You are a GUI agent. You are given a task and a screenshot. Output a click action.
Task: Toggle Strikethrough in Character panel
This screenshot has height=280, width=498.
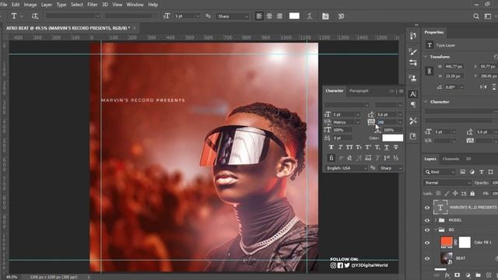396,147
